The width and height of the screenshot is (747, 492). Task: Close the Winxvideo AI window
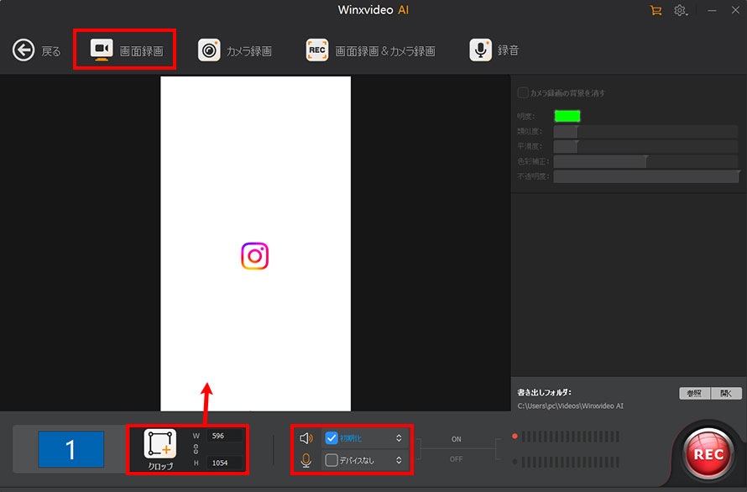(x=735, y=10)
